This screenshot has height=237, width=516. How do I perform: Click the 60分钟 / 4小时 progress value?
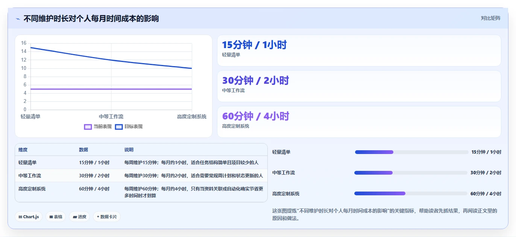pos(486,194)
